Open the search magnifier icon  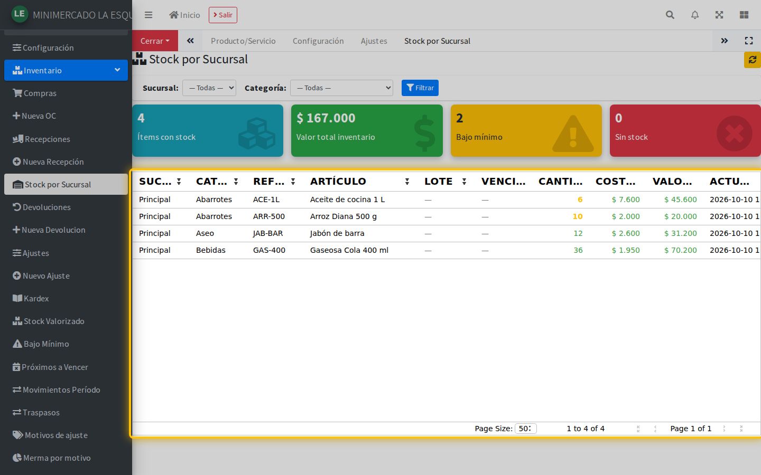coord(670,15)
